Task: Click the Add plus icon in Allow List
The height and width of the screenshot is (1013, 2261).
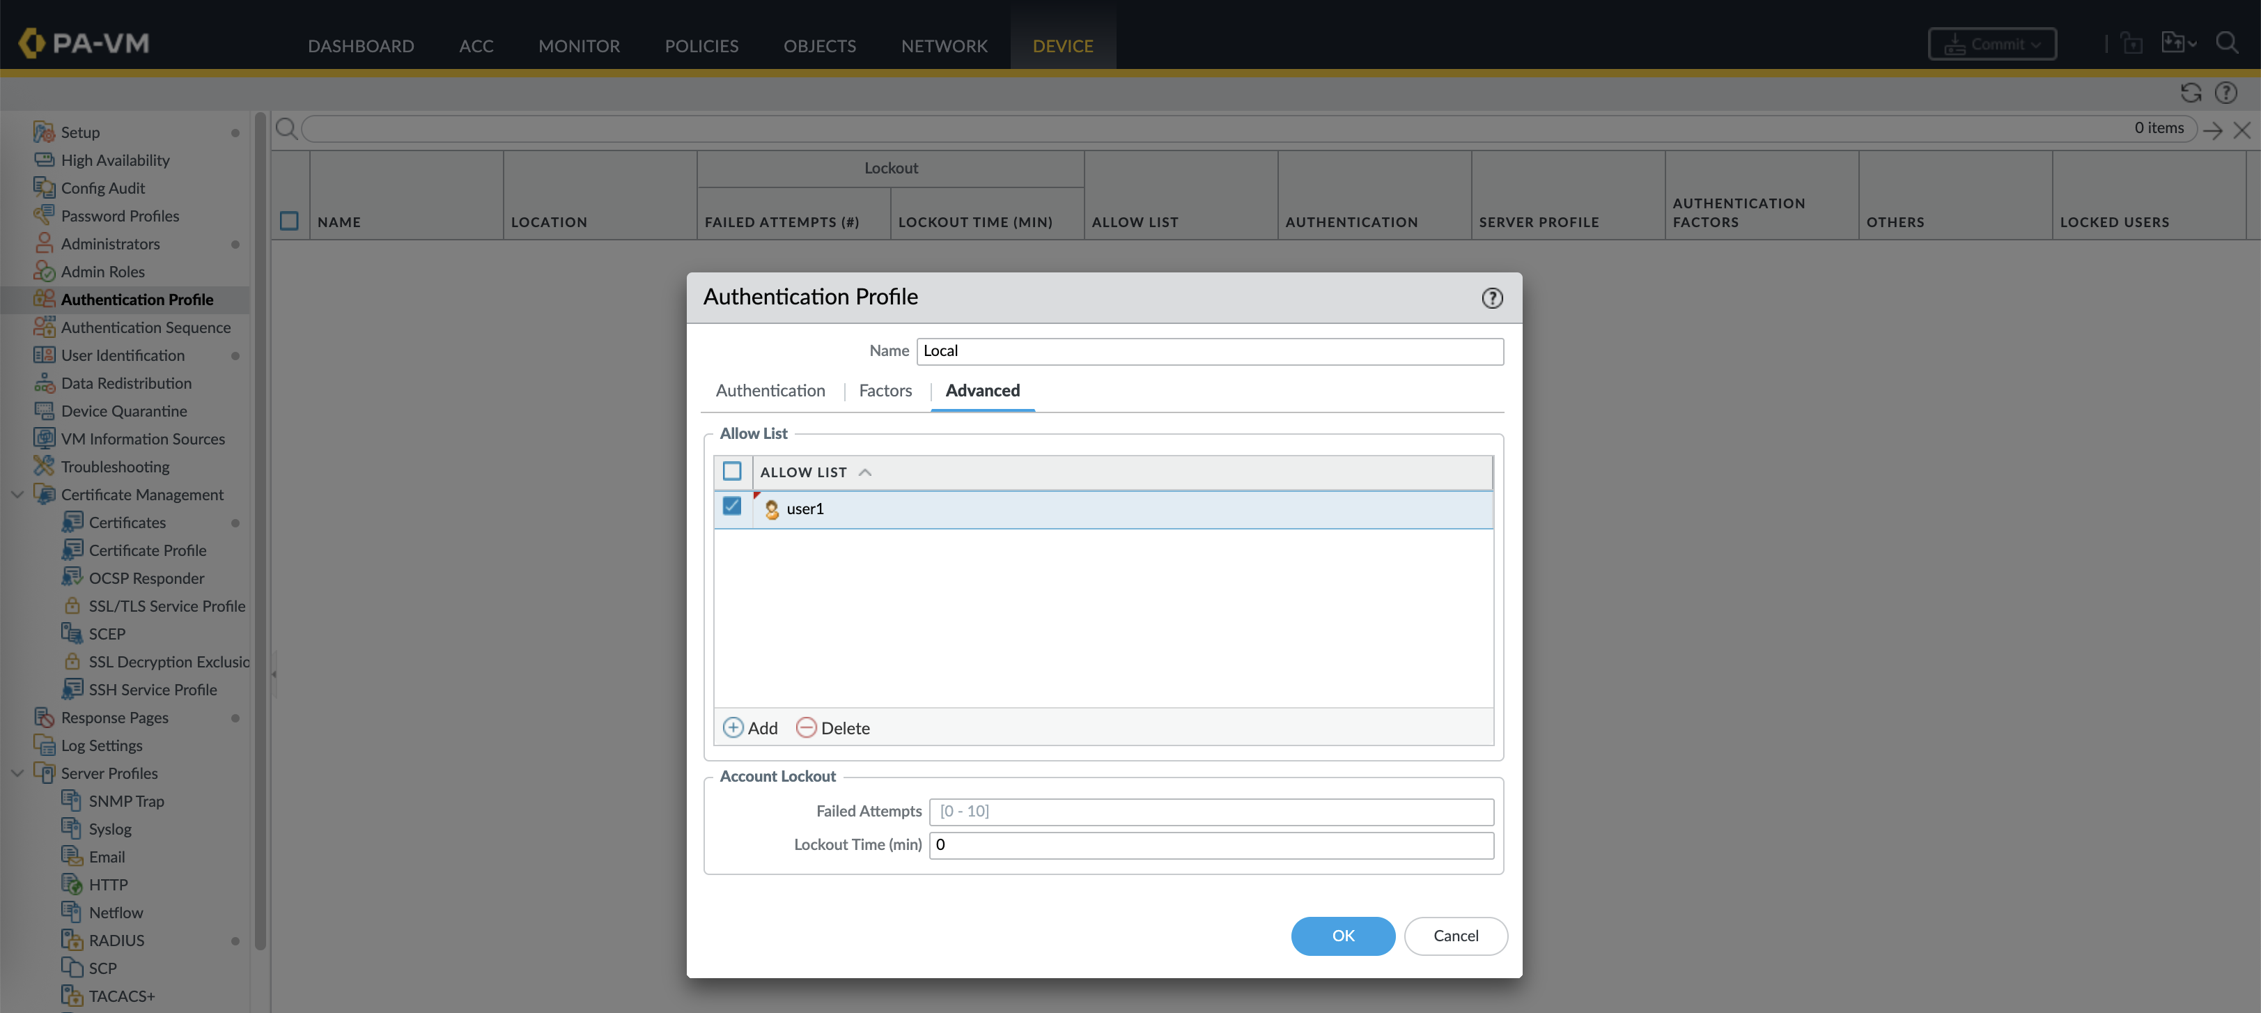Action: coord(732,728)
